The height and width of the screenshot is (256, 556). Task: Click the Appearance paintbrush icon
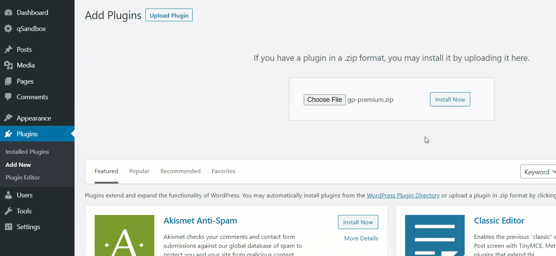[8, 118]
